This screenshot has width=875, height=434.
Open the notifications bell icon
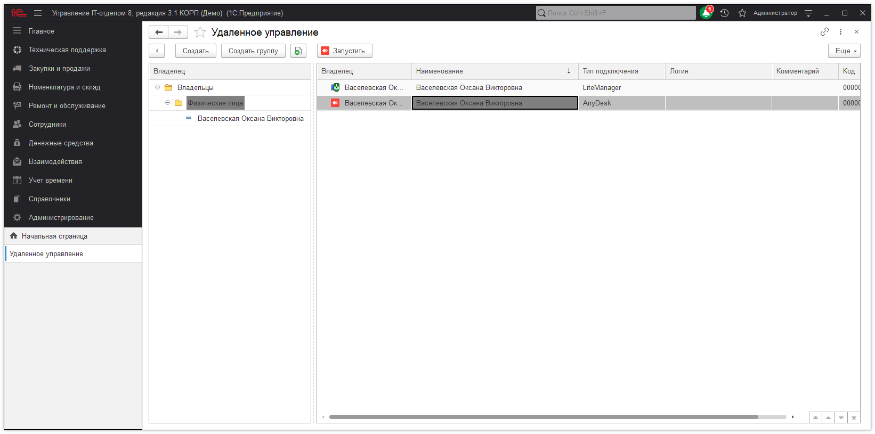pyautogui.click(x=706, y=13)
